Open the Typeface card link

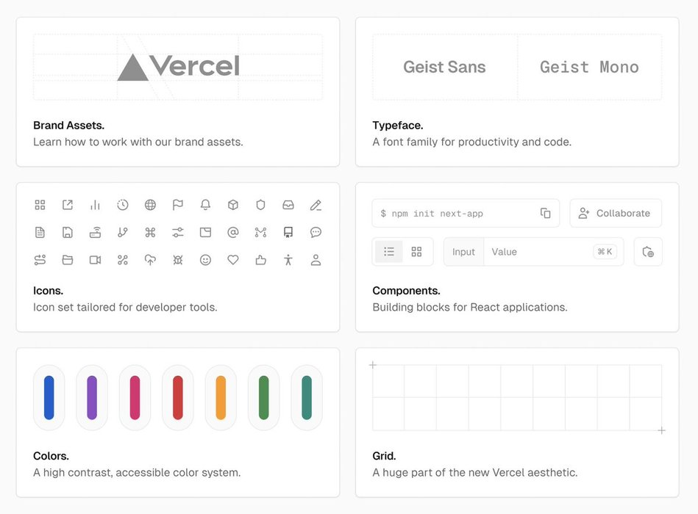517,92
